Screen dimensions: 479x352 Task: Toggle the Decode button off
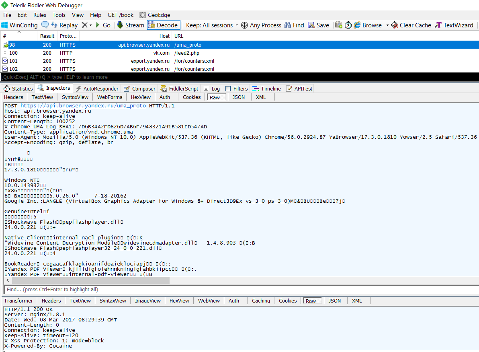(x=164, y=25)
